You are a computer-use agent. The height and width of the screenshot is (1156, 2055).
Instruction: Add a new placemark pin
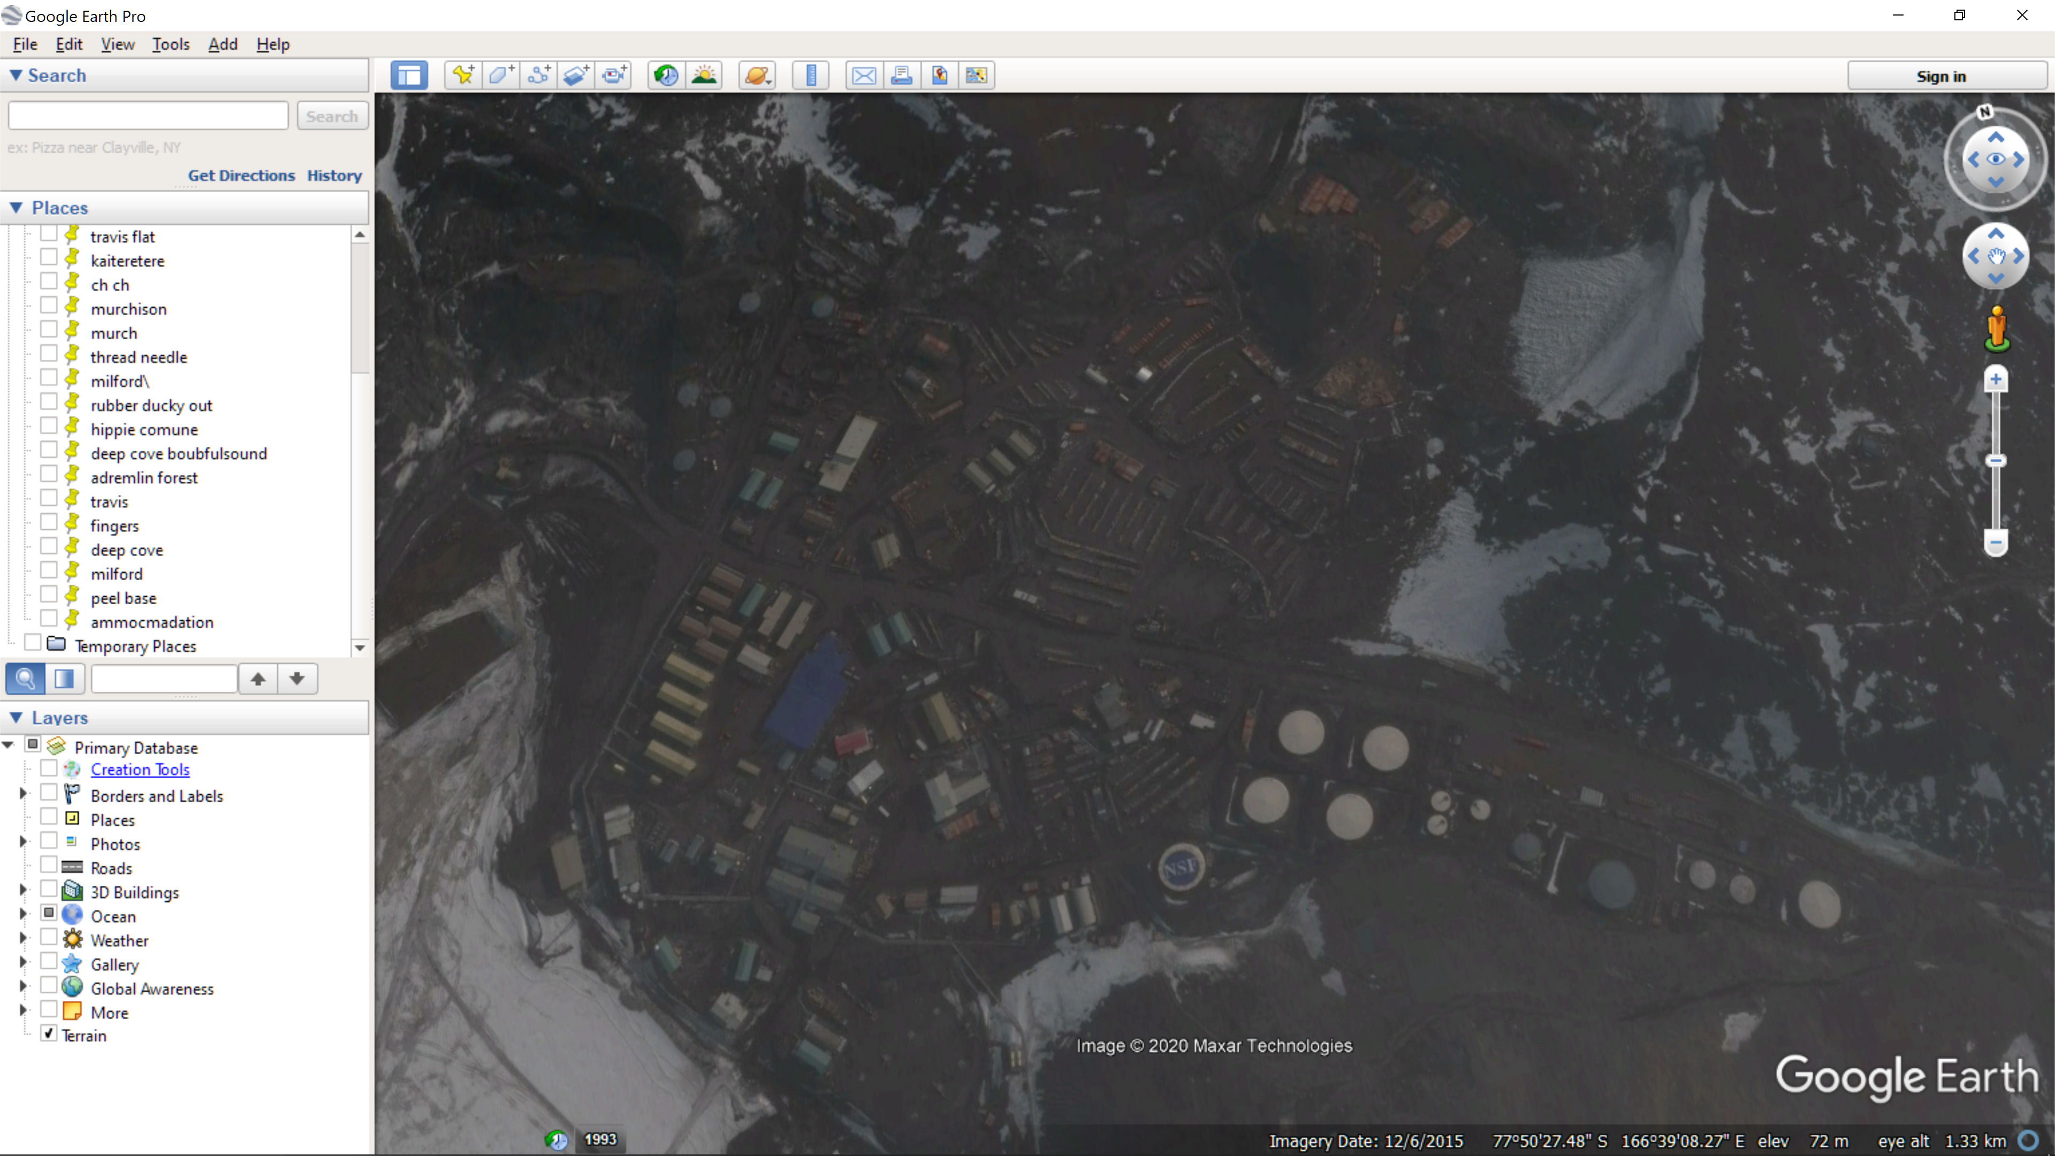point(463,76)
